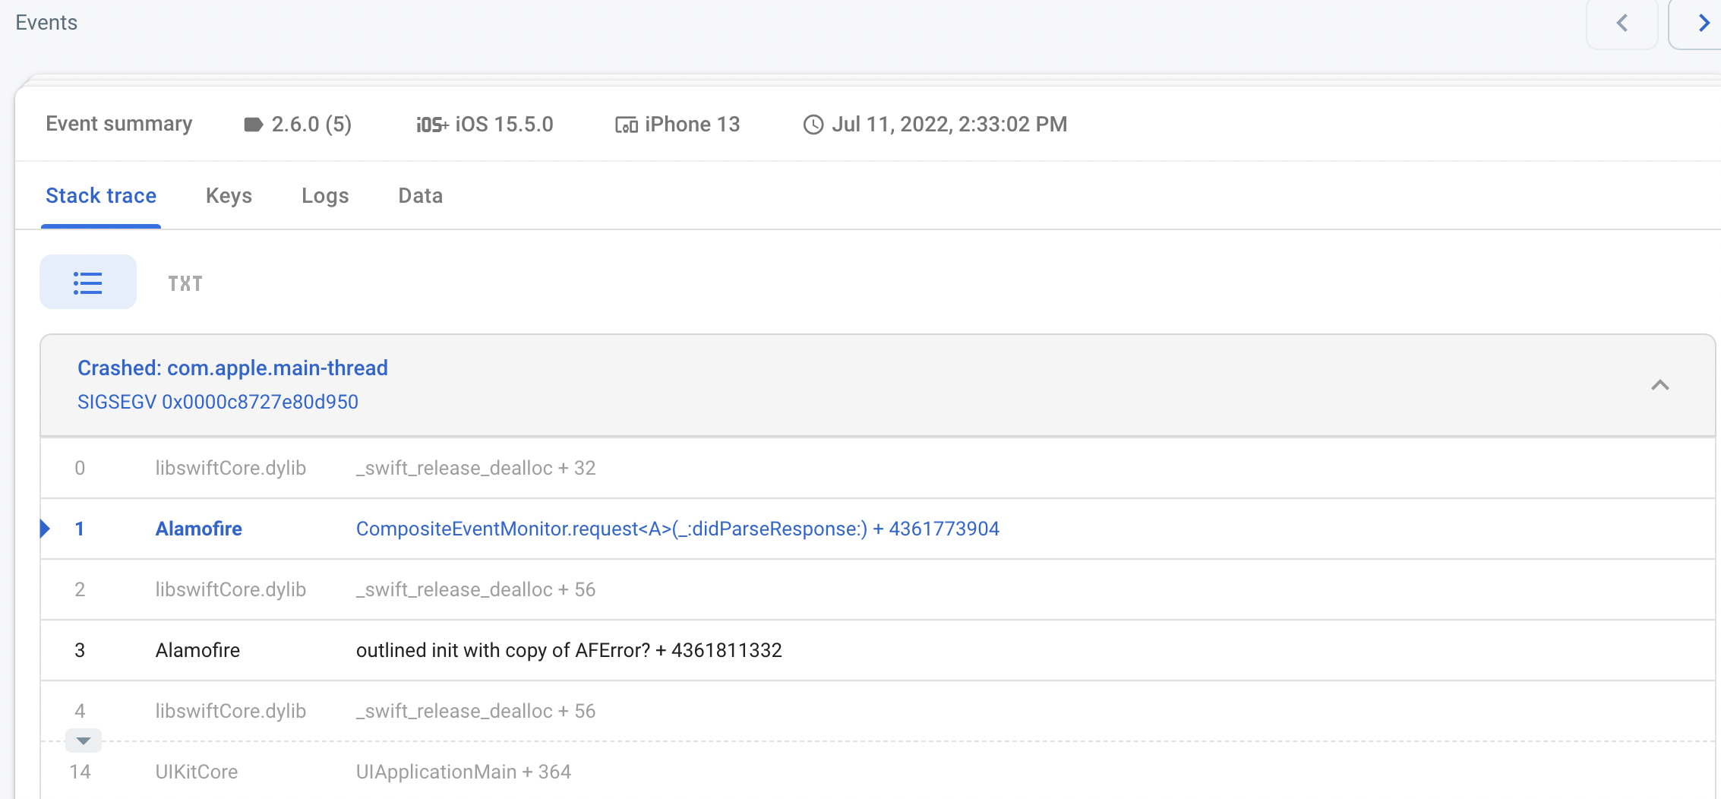The width and height of the screenshot is (1721, 799).
Task: Switch to the Keys tab
Action: pyautogui.click(x=229, y=195)
